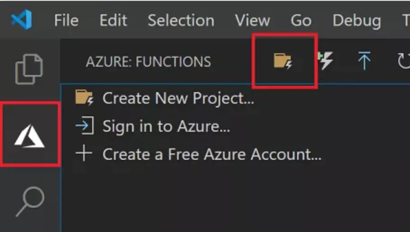Screen dimensions: 410x232
Task: Click the 'Create a Free Azure Account...' link text
Action: (x=212, y=154)
